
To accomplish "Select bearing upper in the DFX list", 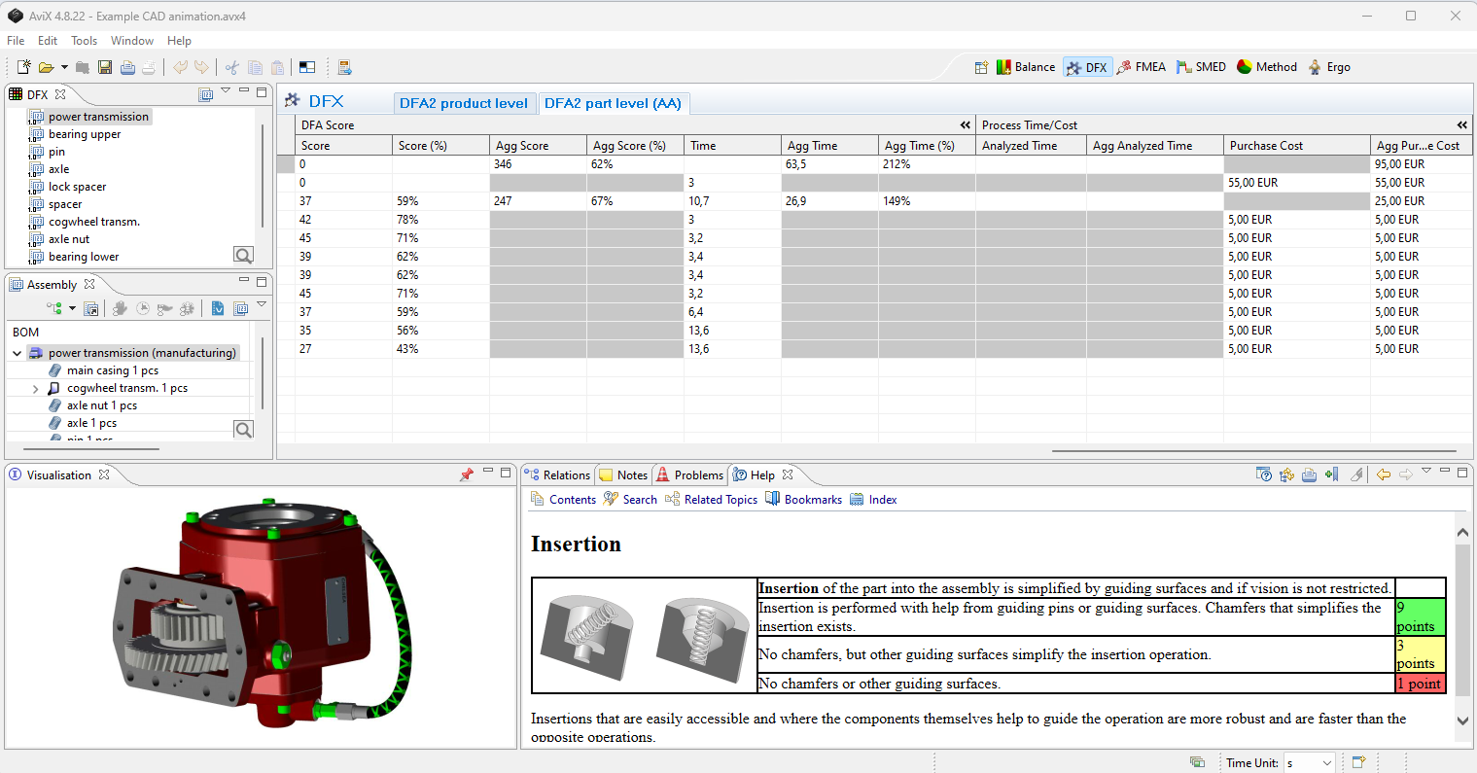I will (x=85, y=134).
